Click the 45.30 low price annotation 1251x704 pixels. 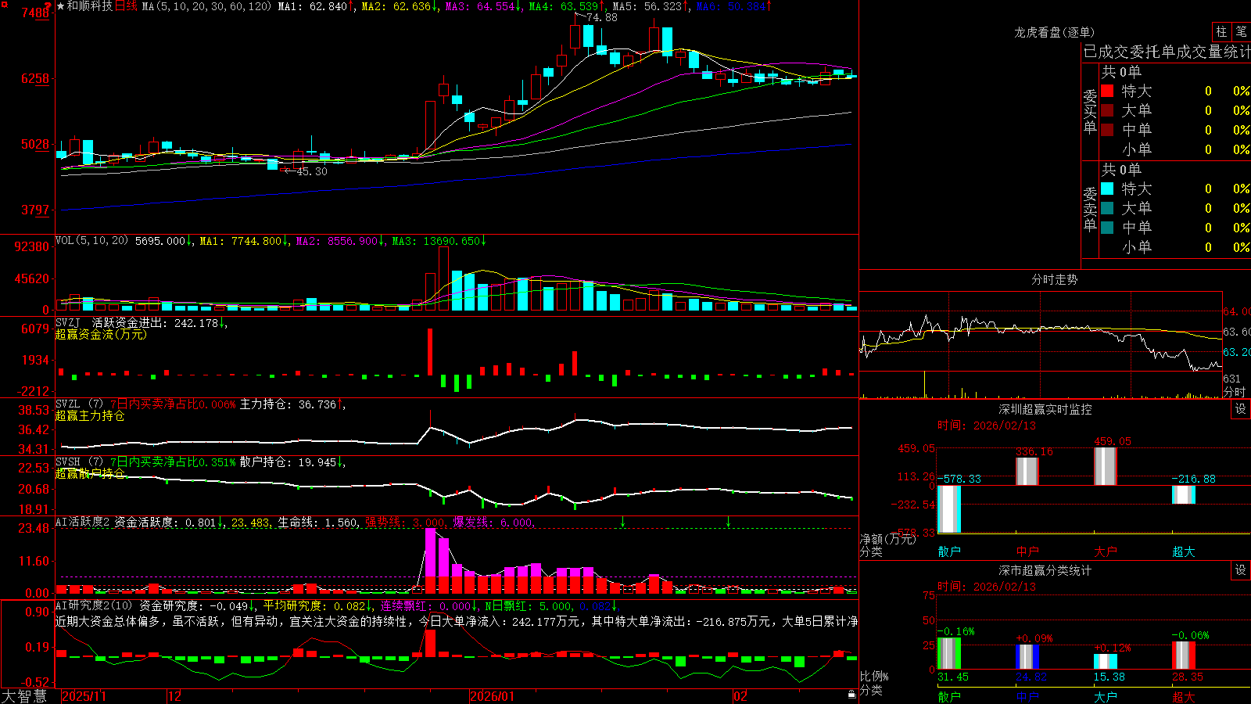[x=312, y=171]
